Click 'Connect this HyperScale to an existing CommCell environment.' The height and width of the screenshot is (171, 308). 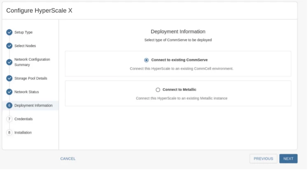tap(182, 68)
